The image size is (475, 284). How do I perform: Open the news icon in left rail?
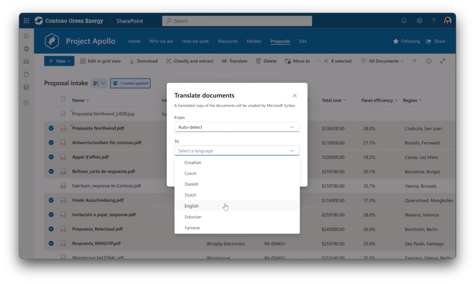(26, 61)
